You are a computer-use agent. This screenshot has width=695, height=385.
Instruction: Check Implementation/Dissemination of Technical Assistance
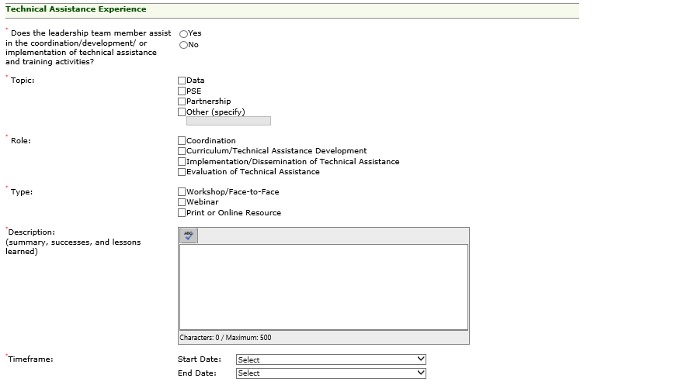182,161
